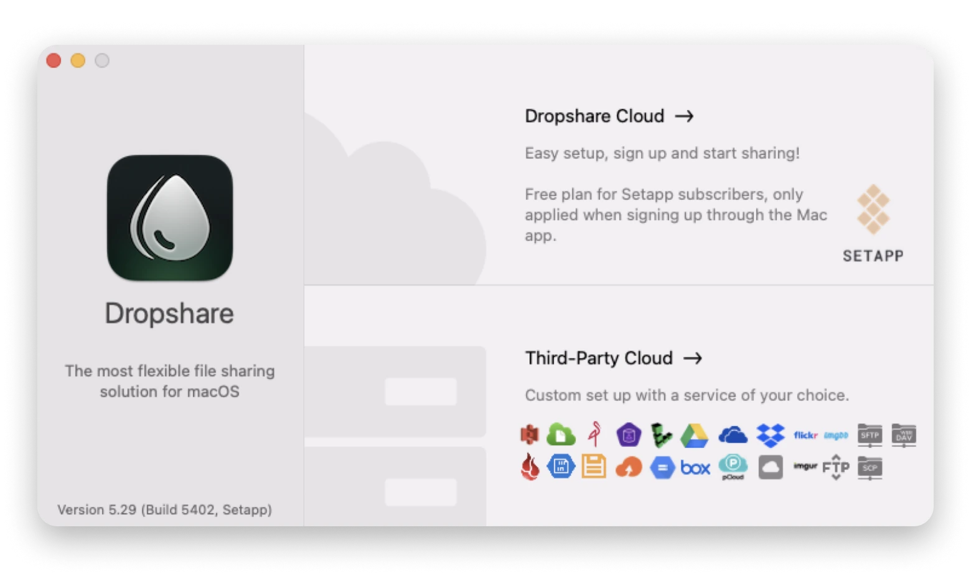
Task: Select the Google Cloud Storage hexagon icon
Action: pyautogui.click(x=662, y=467)
